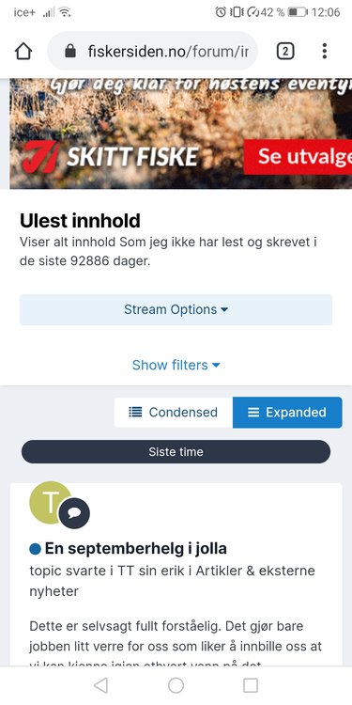Open the Chrome three-dot menu

click(x=324, y=52)
